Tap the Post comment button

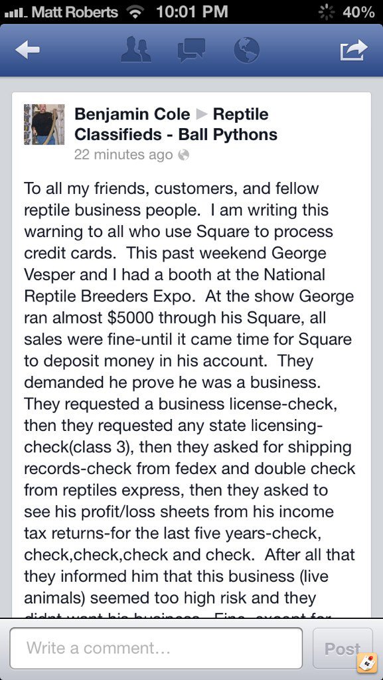[x=343, y=648]
